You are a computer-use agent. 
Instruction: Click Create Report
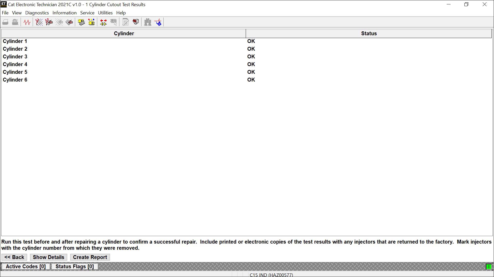pos(90,257)
